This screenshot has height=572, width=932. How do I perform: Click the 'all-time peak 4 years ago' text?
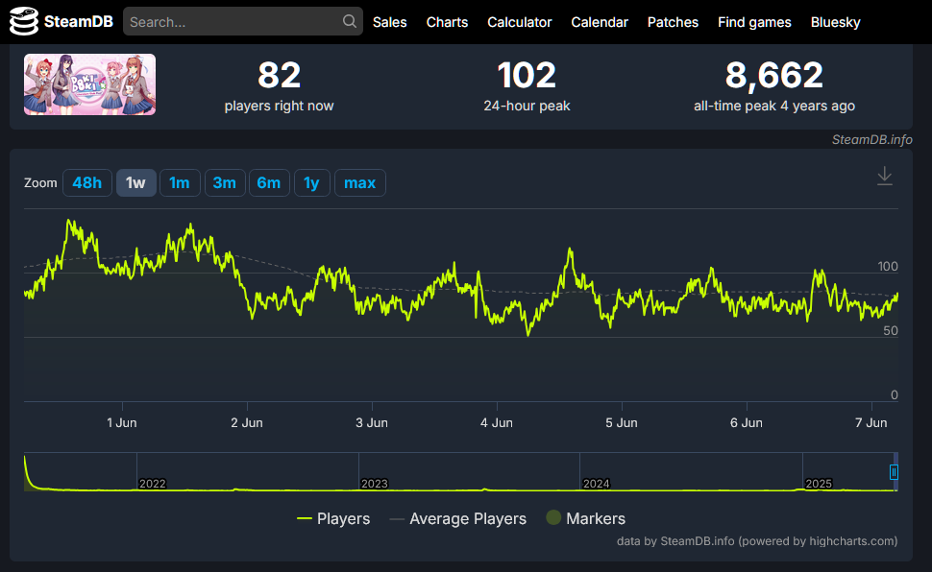[x=774, y=106]
